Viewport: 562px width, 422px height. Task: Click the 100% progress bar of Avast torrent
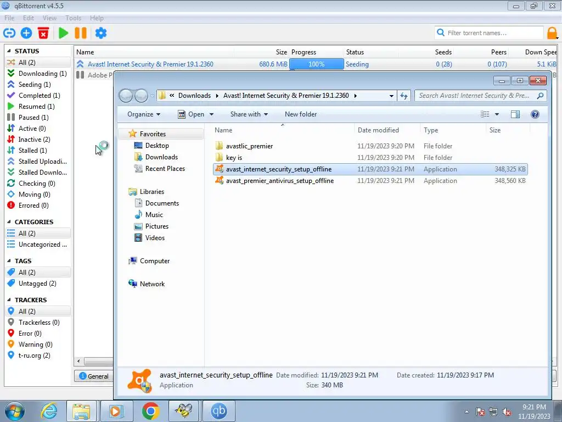pyautogui.click(x=317, y=64)
